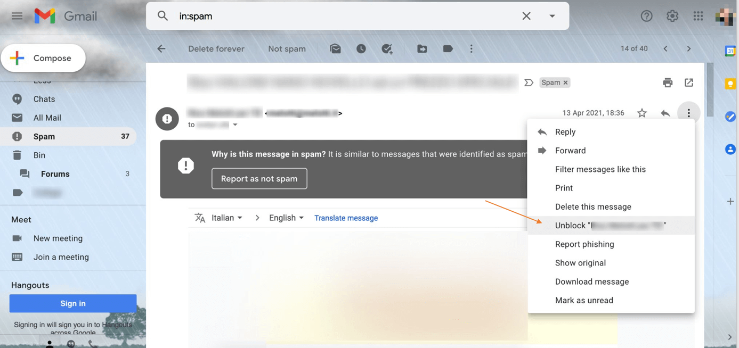This screenshot has width=739, height=348.
Task: Open the Google account avatar
Action: coord(725,16)
